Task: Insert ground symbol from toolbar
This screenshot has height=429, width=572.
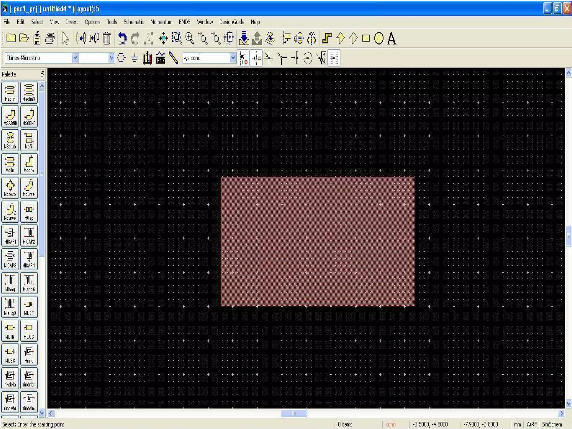Action: 135,58
